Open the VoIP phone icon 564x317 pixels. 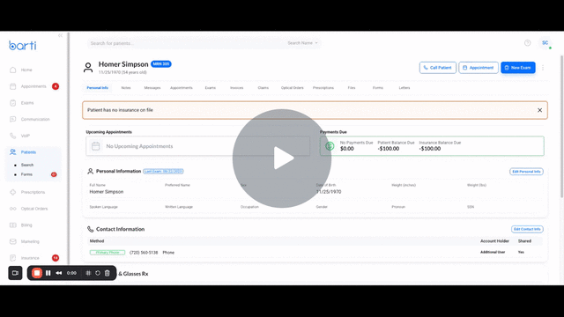pos(13,136)
